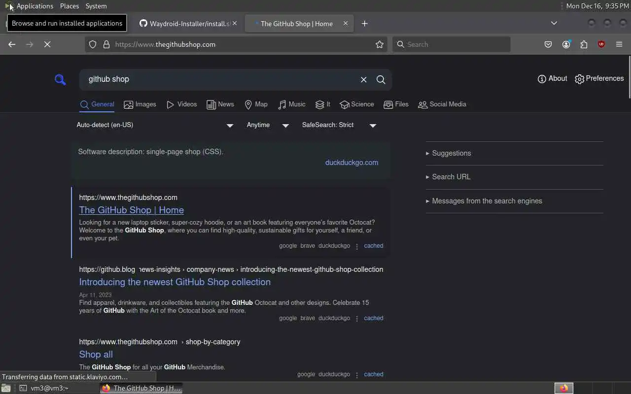Open 'Introducing the newest GitHub Shop collection' result
The width and height of the screenshot is (631, 394).
click(x=175, y=282)
